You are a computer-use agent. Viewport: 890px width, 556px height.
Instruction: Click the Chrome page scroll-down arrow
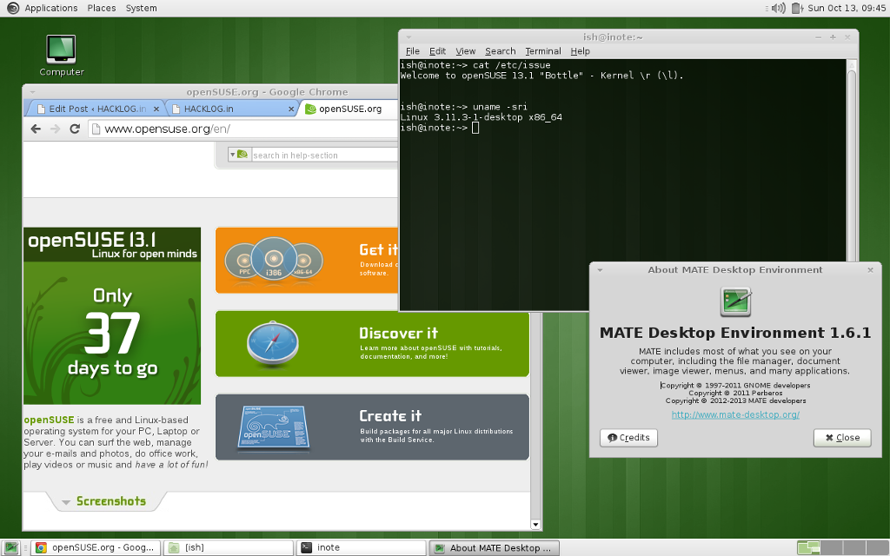535,524
